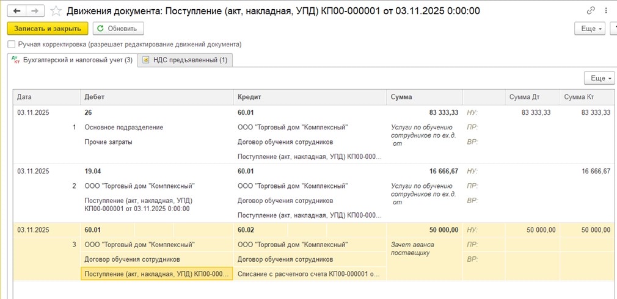617x299 pixels.
Task: Click the НДС предъявленный tab icon
Action: (145, 60)
